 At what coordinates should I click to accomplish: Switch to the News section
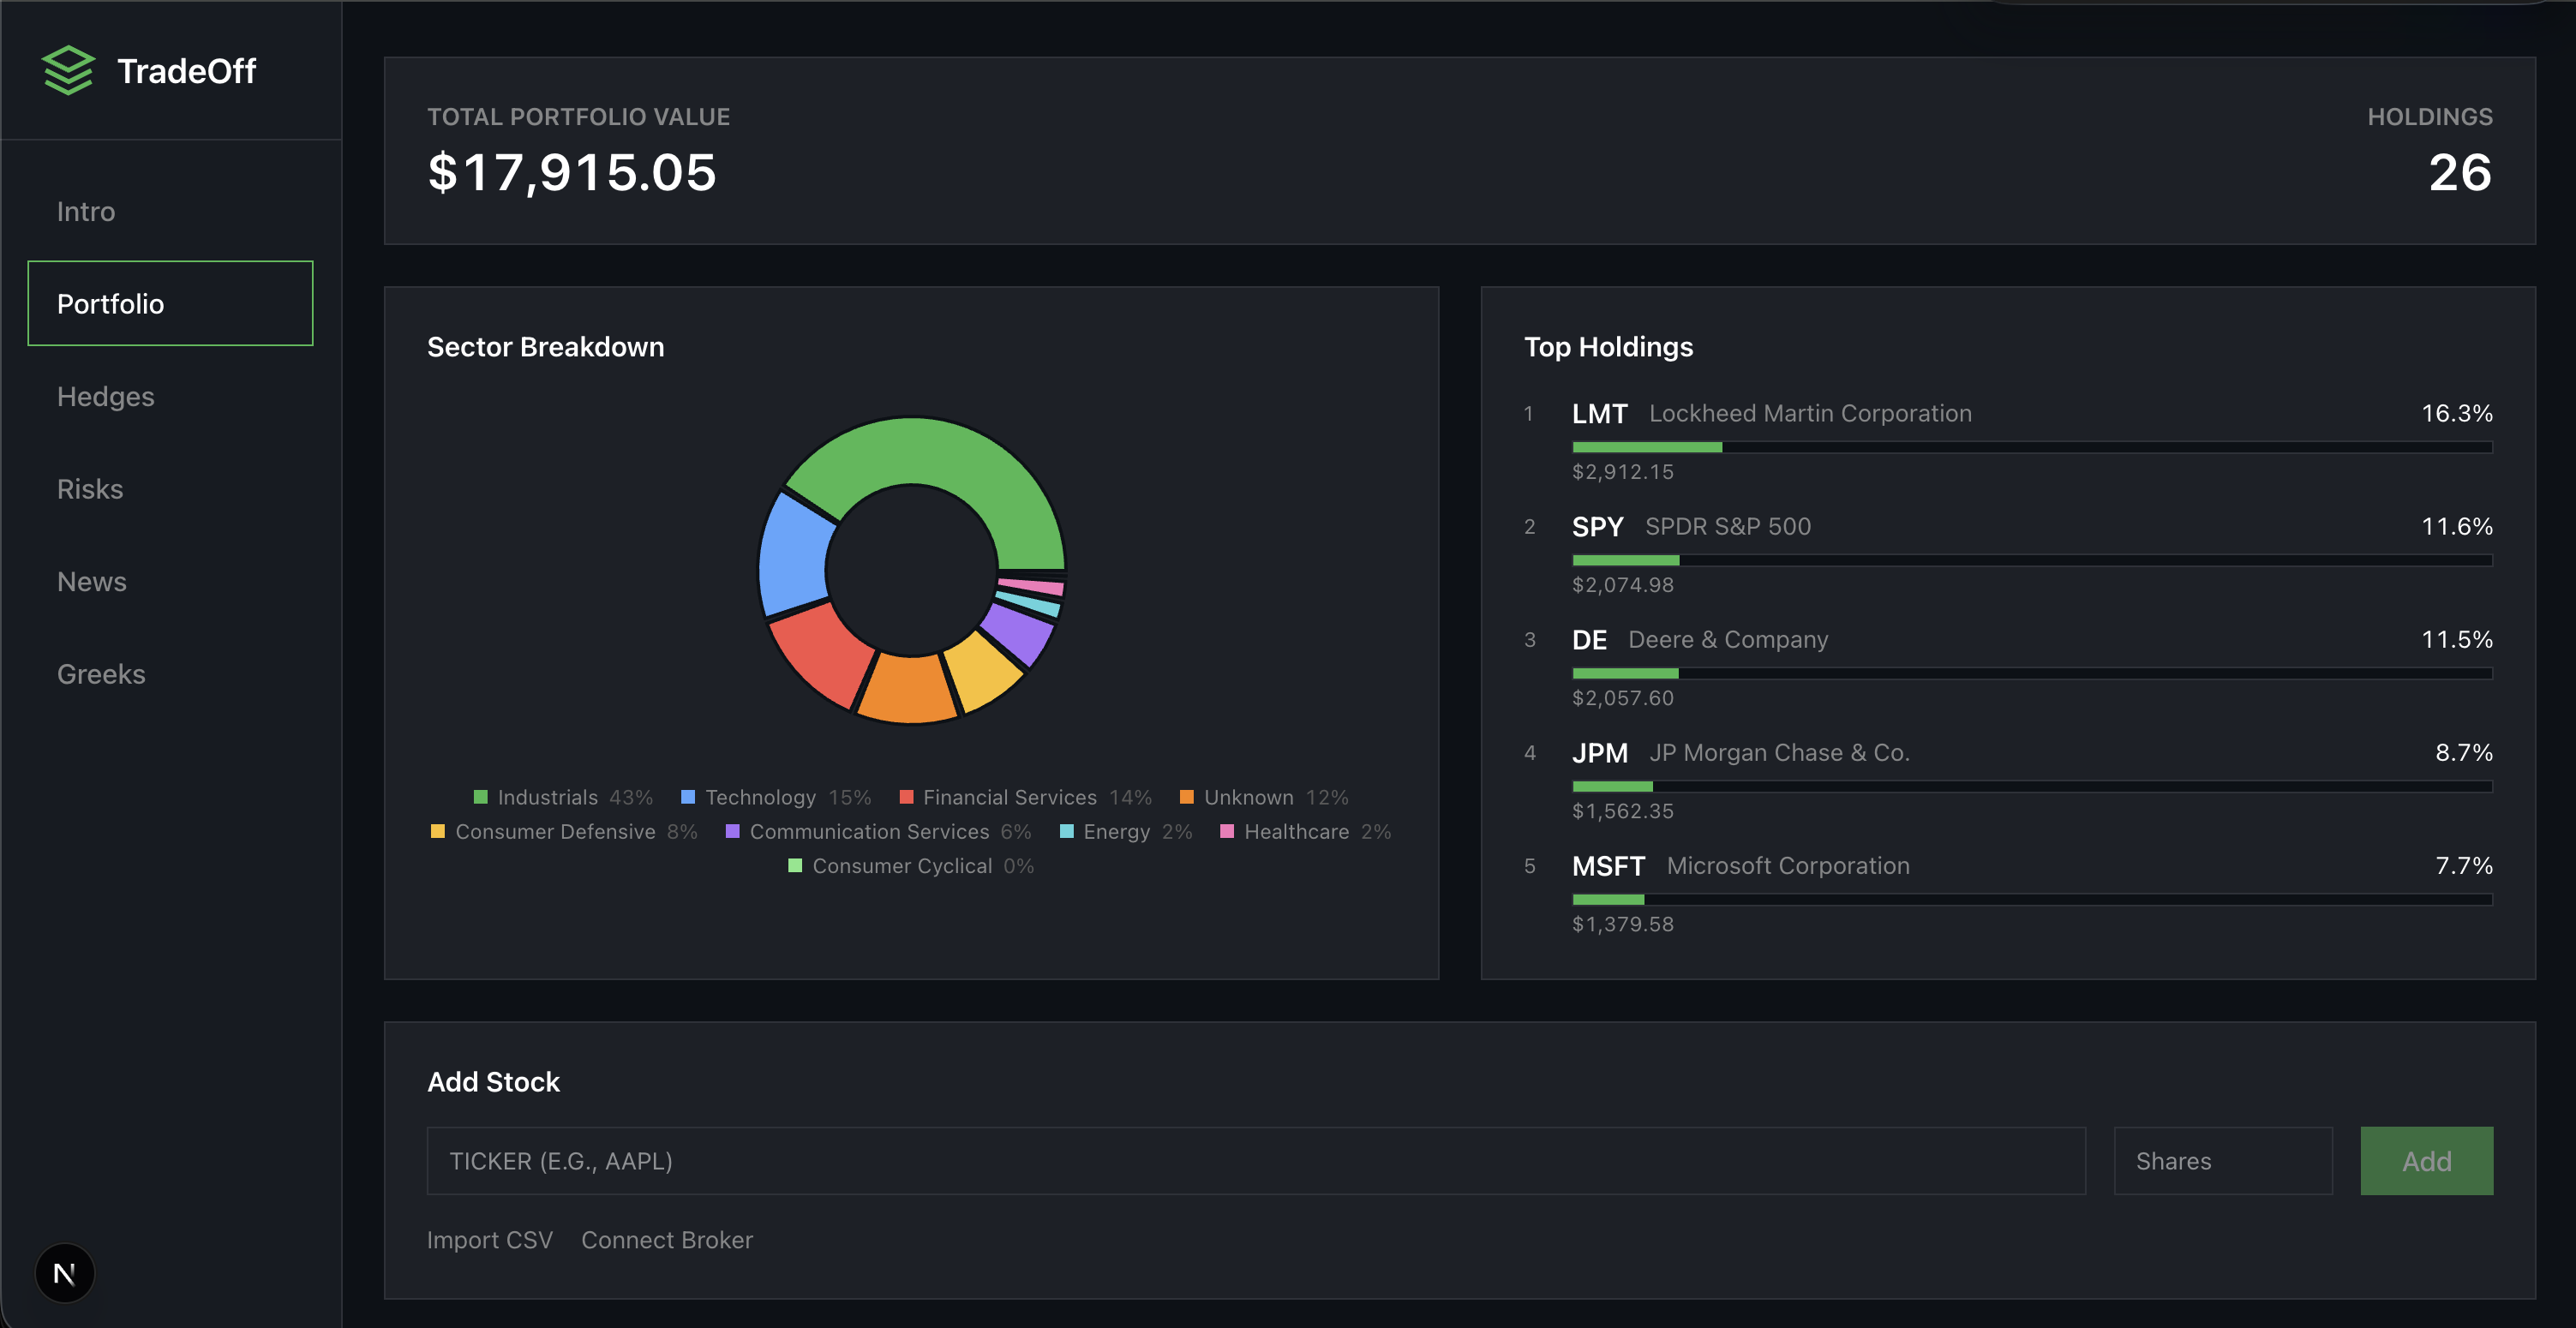(92, 581)
